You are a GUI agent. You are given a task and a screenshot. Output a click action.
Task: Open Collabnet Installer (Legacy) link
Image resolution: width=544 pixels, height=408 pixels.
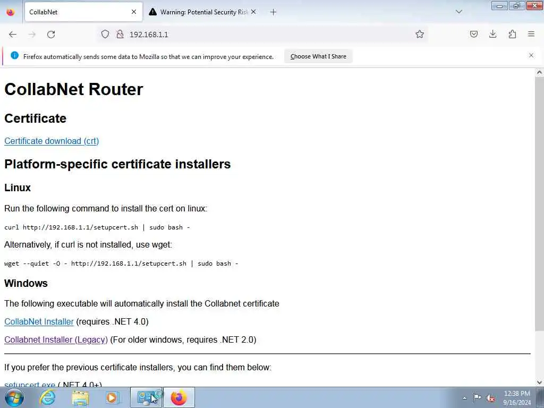56,339
